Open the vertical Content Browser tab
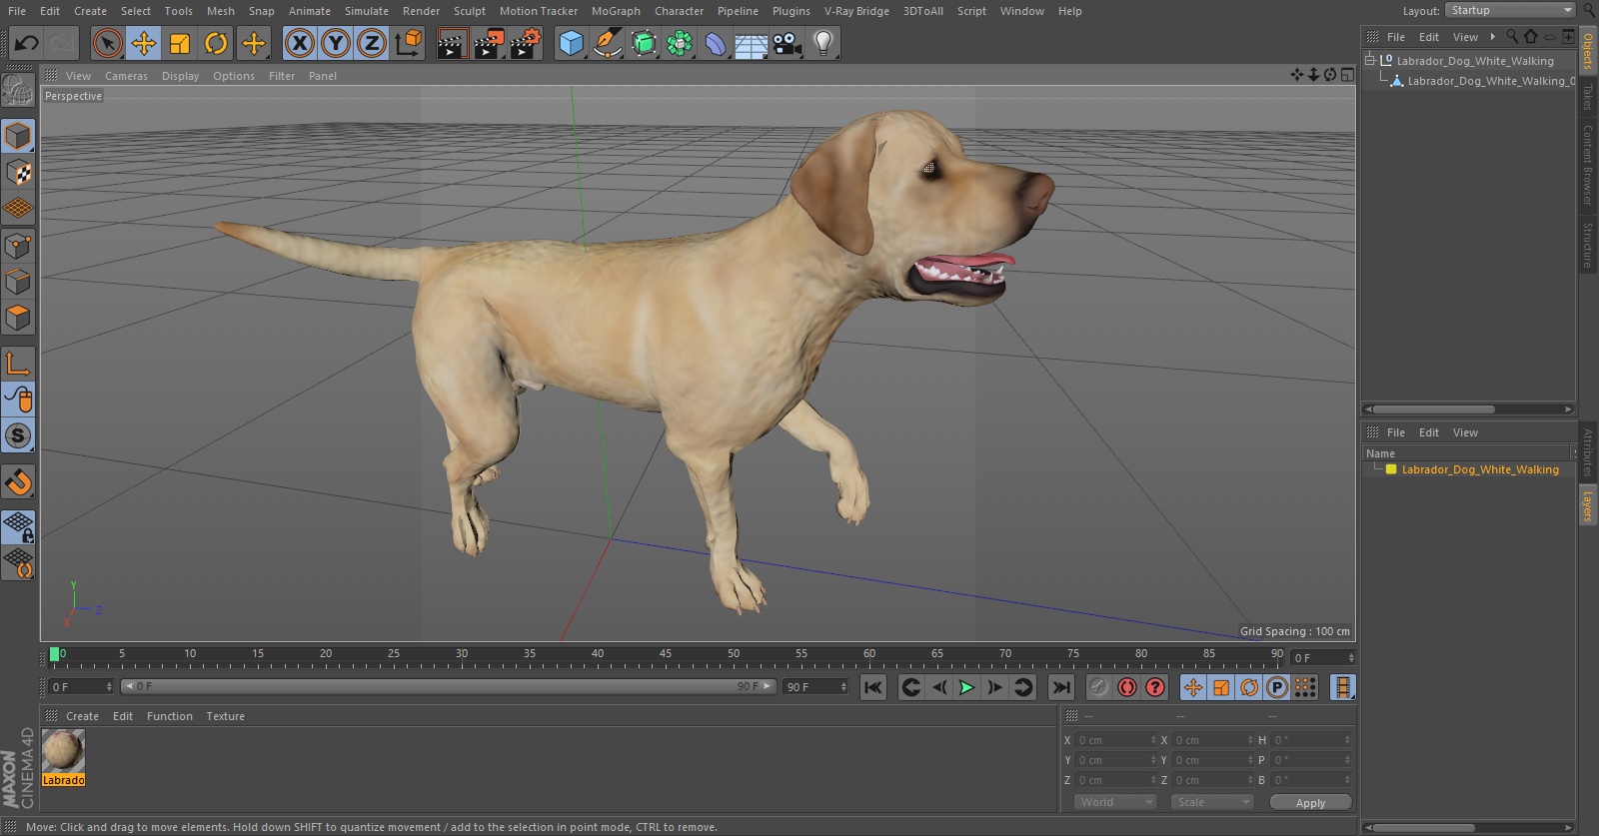1599x836 pixels. tap(1587, 165)
